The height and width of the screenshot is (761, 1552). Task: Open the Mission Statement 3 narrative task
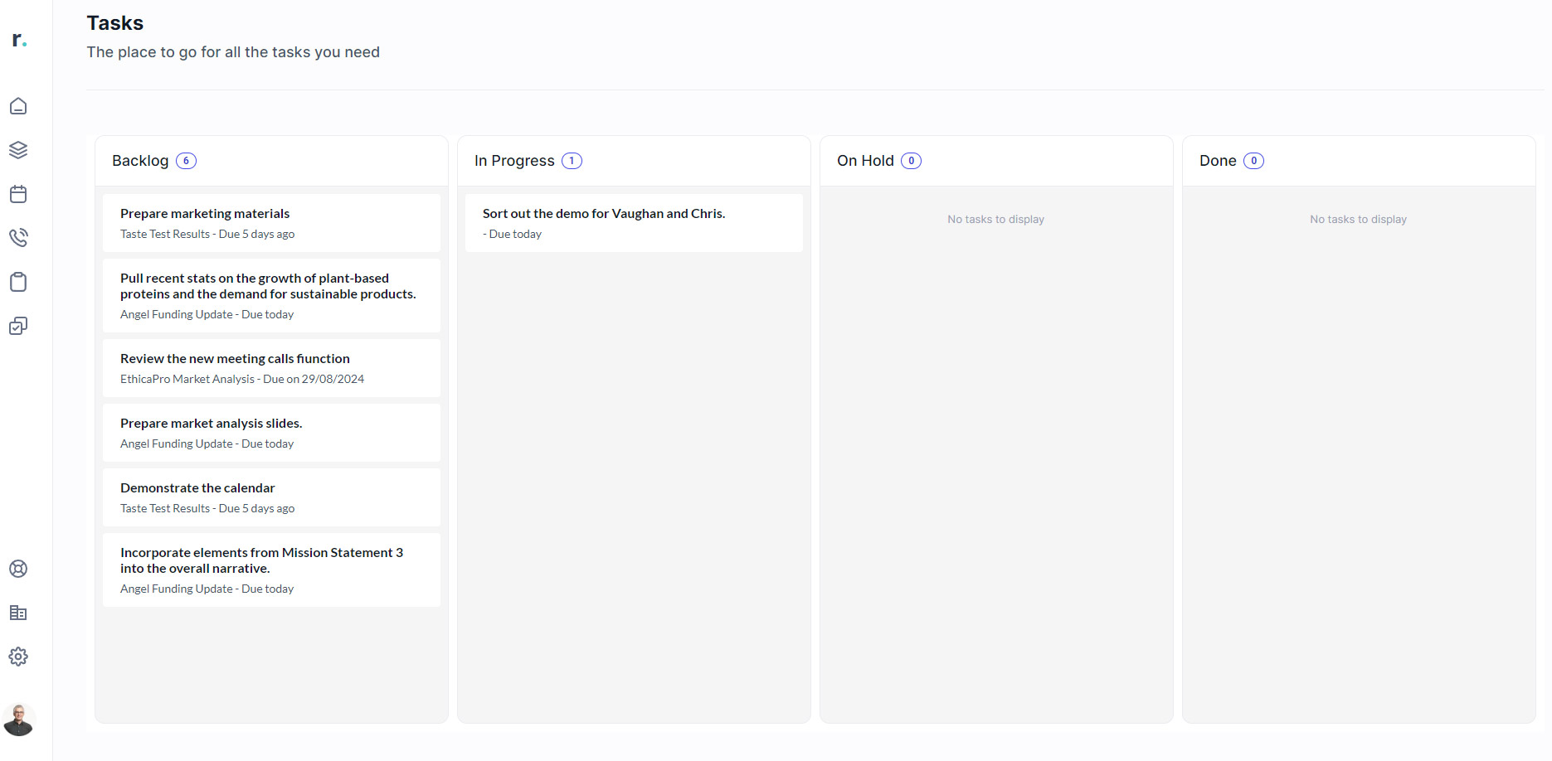270,569
